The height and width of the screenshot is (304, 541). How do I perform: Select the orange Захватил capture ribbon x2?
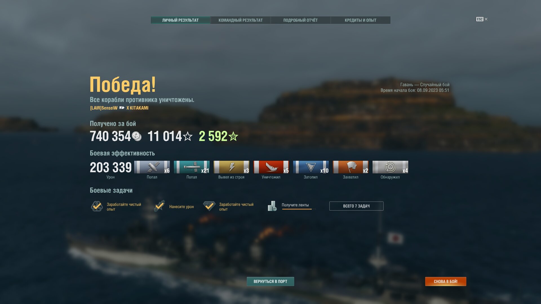351,167
